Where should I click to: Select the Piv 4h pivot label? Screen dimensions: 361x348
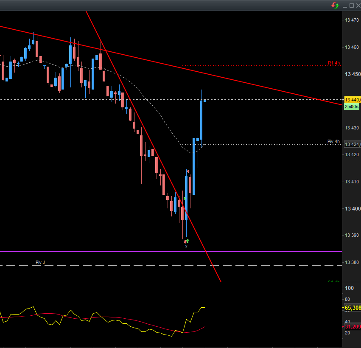pyautogui.click(x=333, y=141)
